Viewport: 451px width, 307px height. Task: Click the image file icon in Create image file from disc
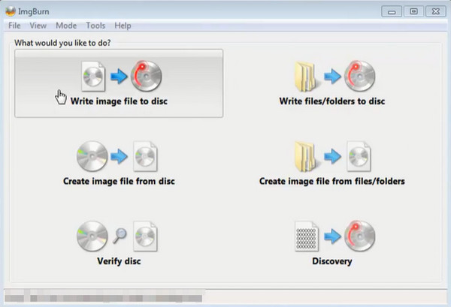pyautogui.click(x=145, y=156)
